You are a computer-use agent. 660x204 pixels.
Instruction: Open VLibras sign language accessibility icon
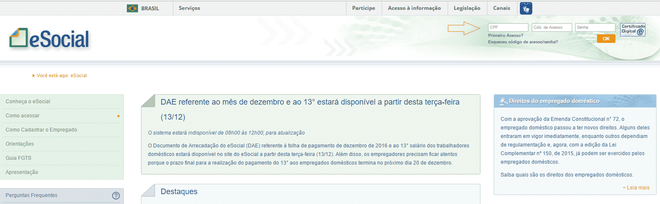[x=526, y=8]
